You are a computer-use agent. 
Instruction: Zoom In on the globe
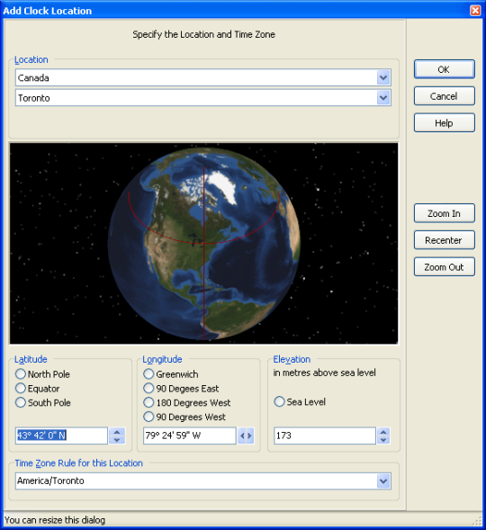[x=444, y=213]
